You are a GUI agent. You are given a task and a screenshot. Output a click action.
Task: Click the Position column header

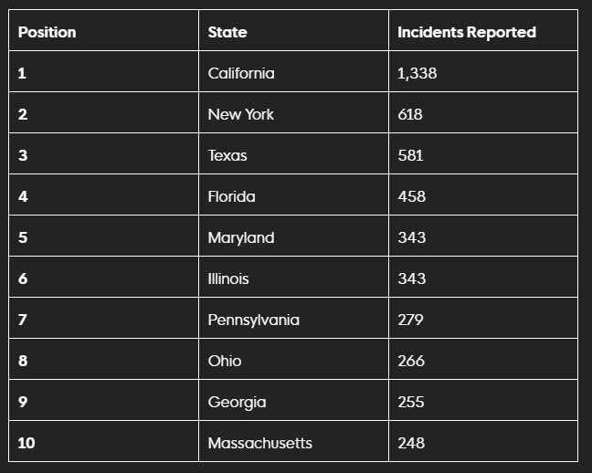click(x=48, y=32)
